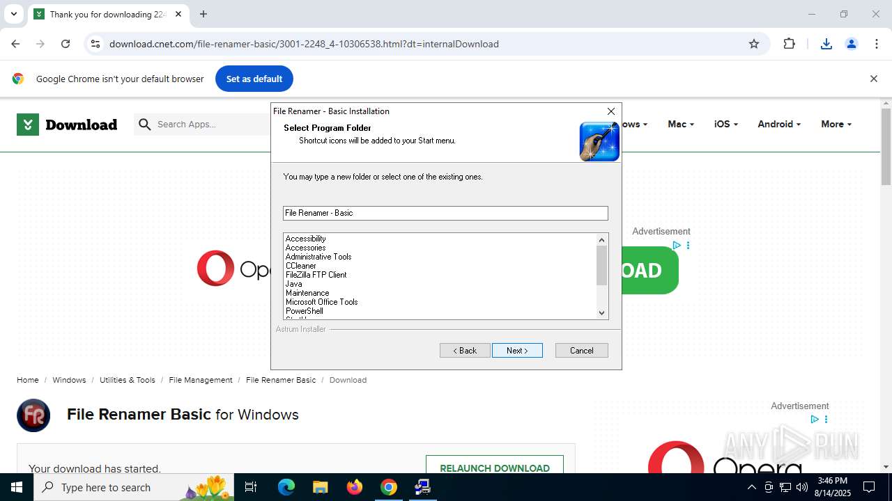Expand the More menu
Viewport: 892px width, 501px height.
[836, 124]
